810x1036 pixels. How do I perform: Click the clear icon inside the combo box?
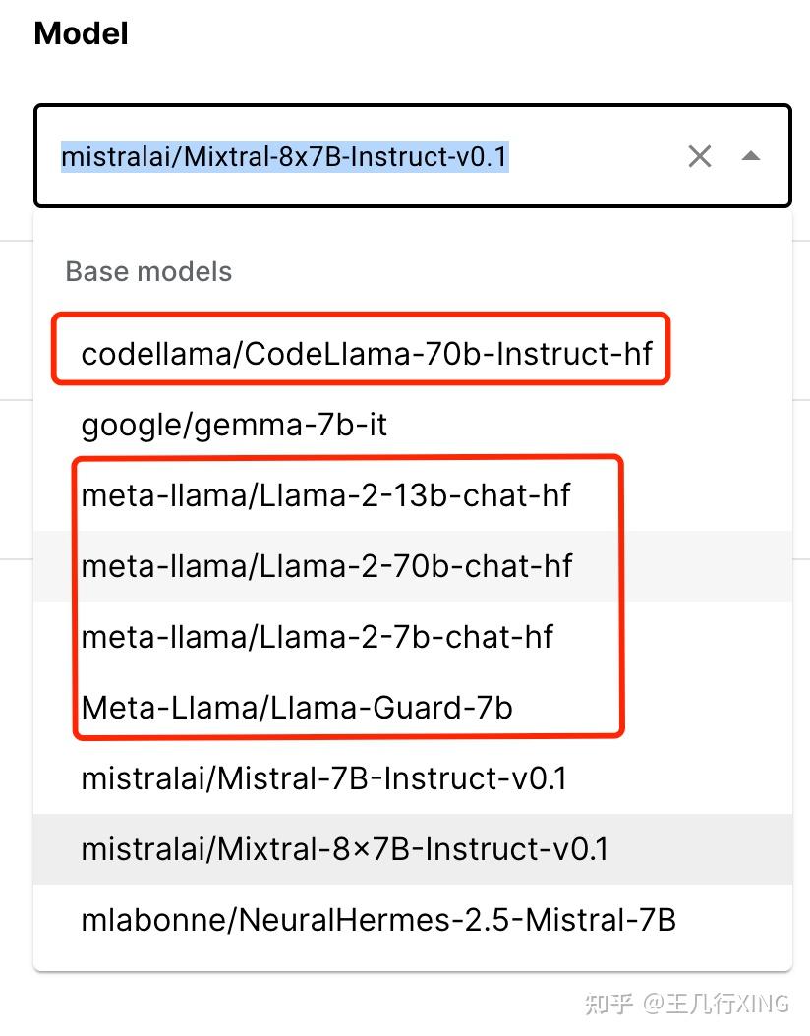pyautogui.click(x=699, y=156)
